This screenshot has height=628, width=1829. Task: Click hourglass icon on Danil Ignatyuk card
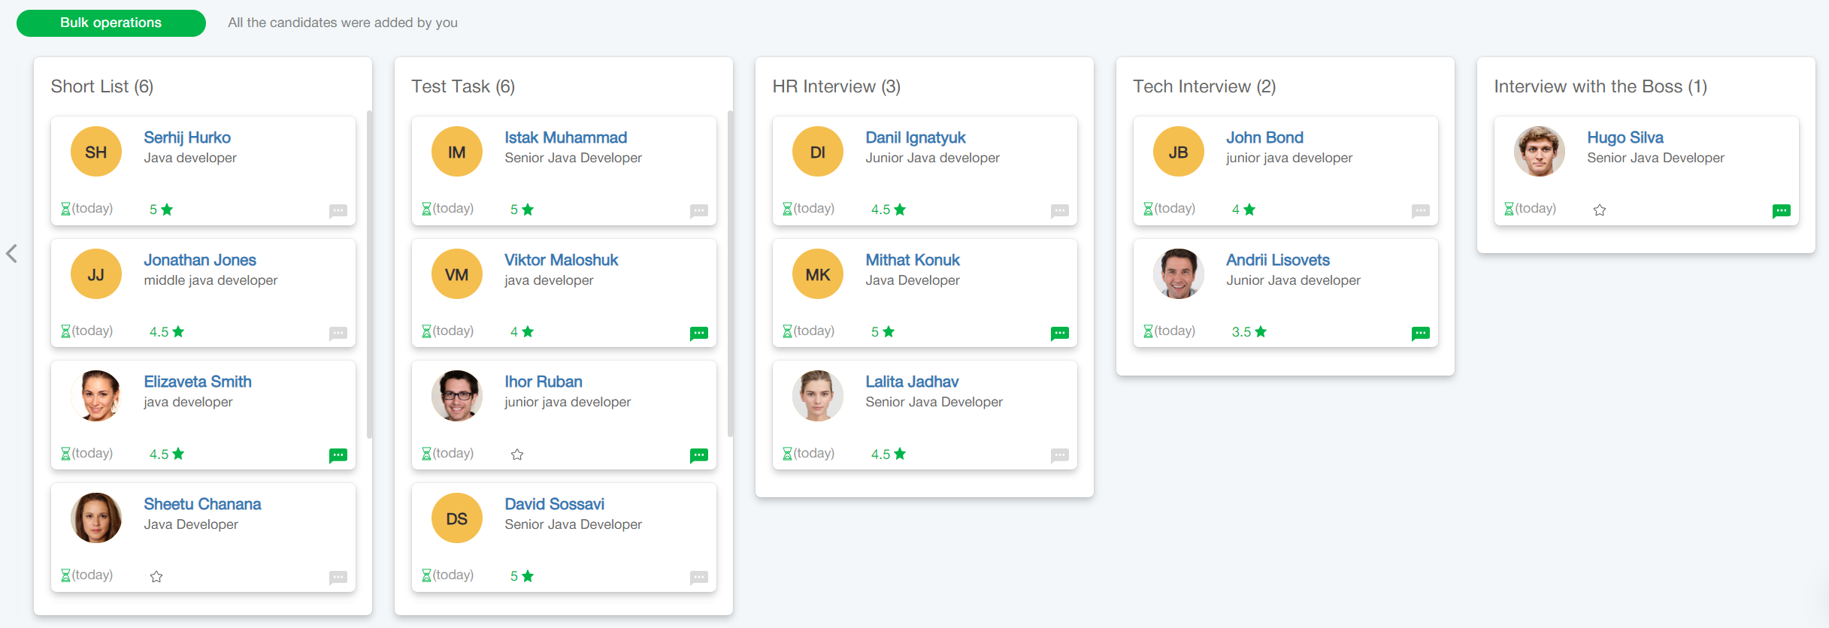tap(787, 209)
